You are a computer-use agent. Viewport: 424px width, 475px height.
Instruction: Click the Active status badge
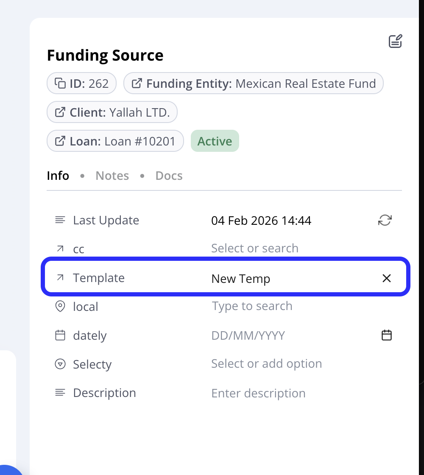(215, 140)
